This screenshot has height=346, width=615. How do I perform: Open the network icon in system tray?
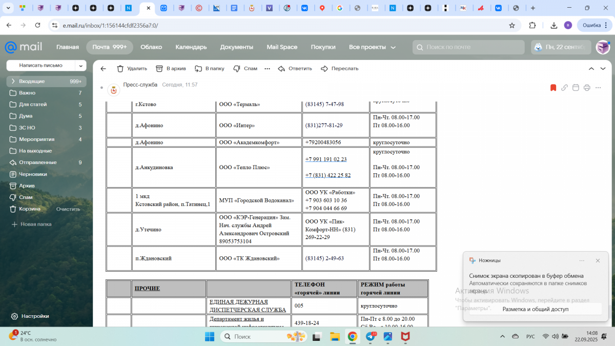click(x=546, y=336)
